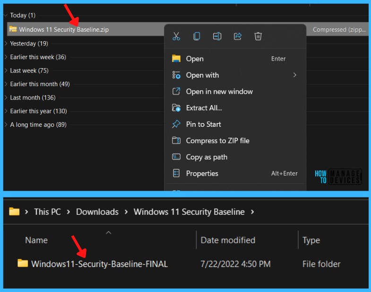371x292 pixels.
Task: Select the Windows11-Security-Baseline-FINAL folder
Action: [x=99, y=264]
